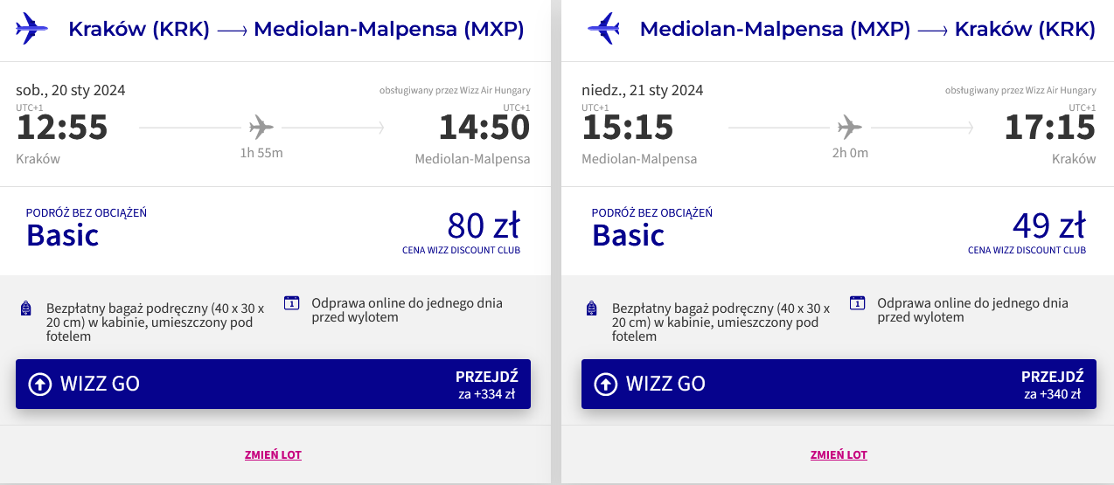This screenshot has height=485, width=1114.
Task: Click the up-arrow circle icon on the left WIZZ GO button
Action: (x=40, y=384)
